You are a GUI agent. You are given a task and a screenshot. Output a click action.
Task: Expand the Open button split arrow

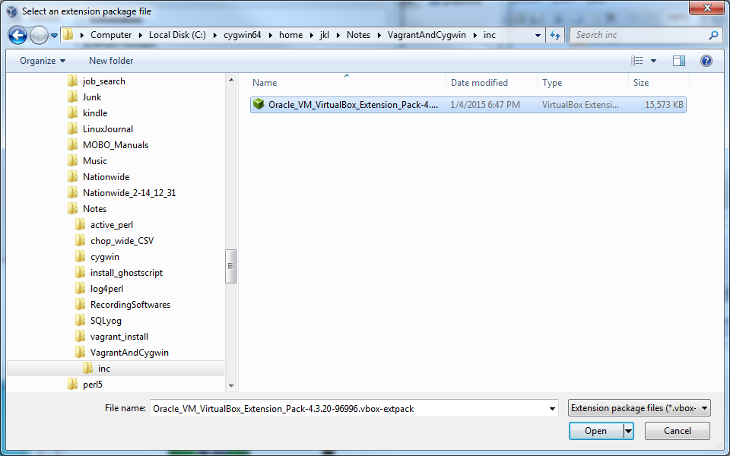pos(629,431)
